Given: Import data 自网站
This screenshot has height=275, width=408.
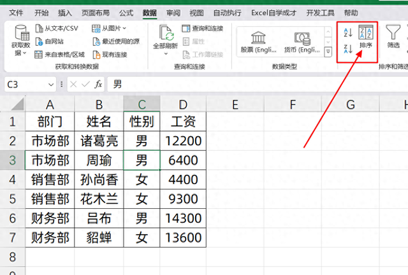Looking at the screenshot, I should [50, 41].
